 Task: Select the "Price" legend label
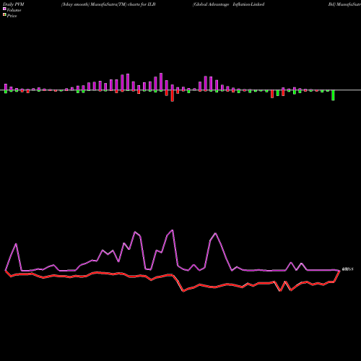[x=12, y=16]
